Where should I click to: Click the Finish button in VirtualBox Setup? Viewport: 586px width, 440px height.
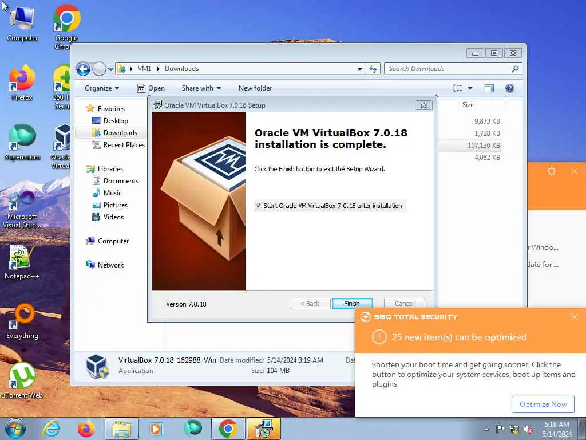point(352,304)
